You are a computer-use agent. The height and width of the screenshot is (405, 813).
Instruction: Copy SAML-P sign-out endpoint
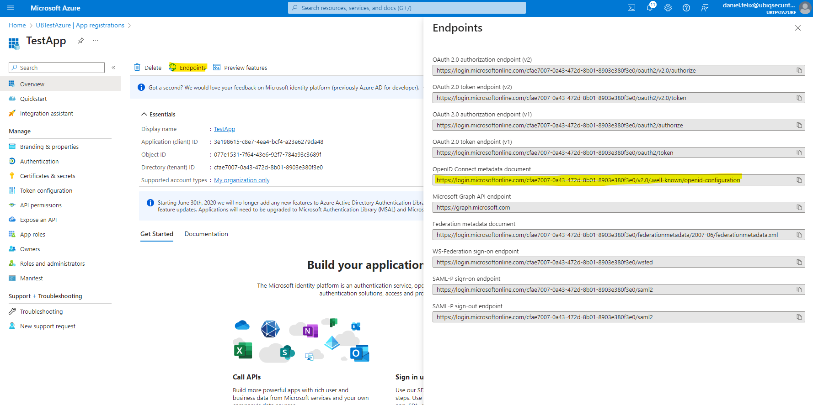(799, 317)
